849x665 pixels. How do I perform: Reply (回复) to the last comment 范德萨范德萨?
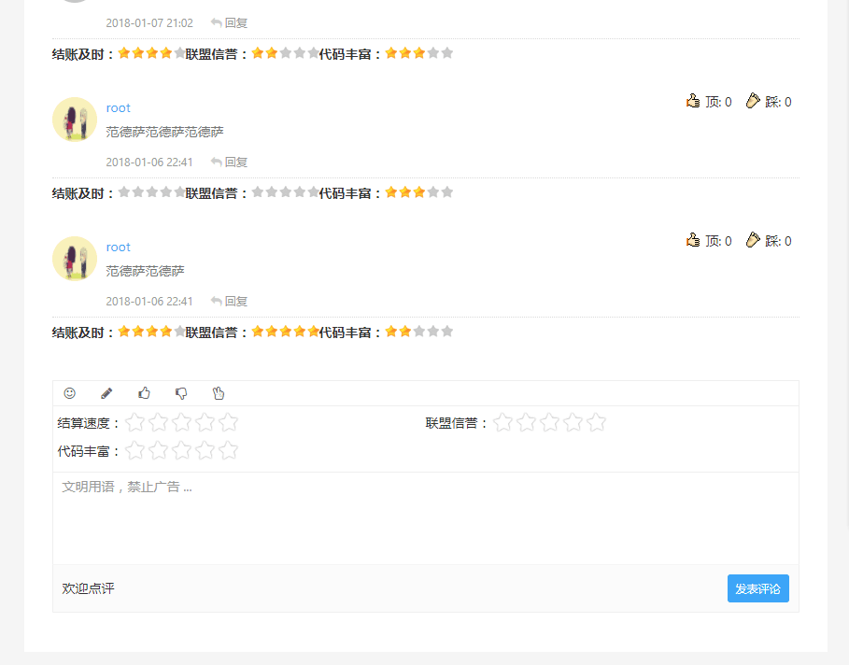[230, 301]
